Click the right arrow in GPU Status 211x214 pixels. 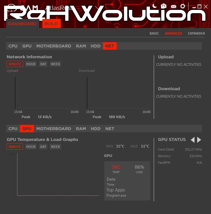199,140
